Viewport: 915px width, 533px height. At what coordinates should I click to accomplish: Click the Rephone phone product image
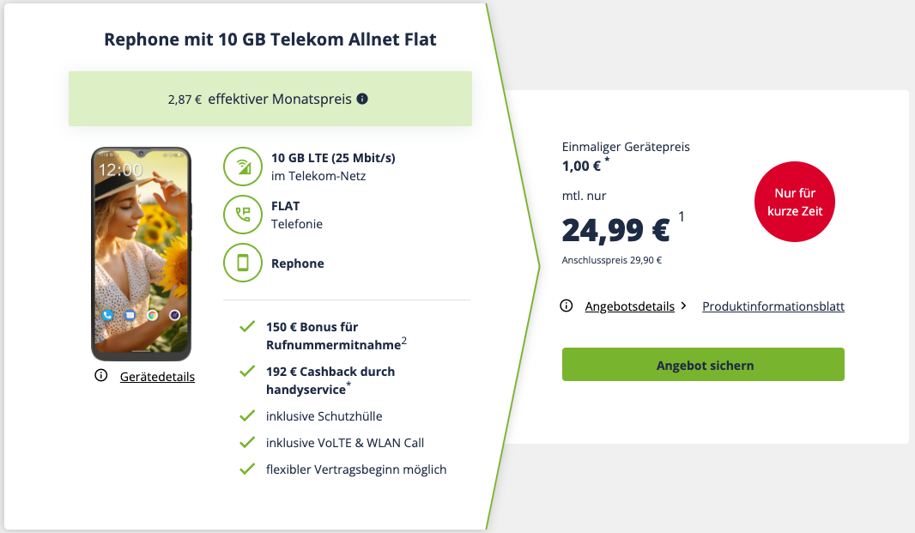click(x=142, y=254)
